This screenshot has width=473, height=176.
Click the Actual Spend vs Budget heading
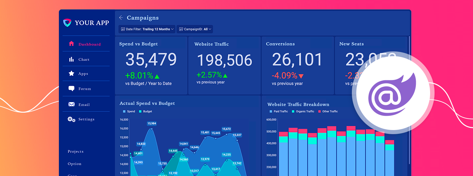pos(147,103)
